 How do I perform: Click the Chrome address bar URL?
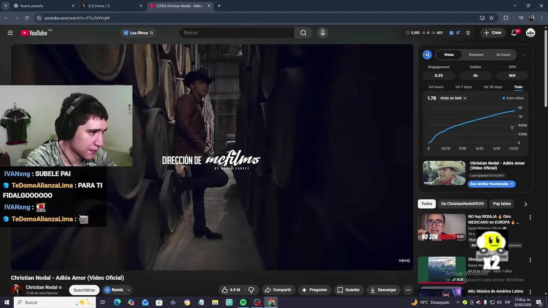coord(77,18)
